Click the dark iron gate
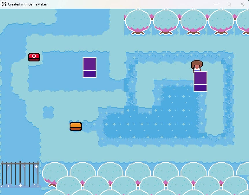249x195 pixels. pos(20,174)
